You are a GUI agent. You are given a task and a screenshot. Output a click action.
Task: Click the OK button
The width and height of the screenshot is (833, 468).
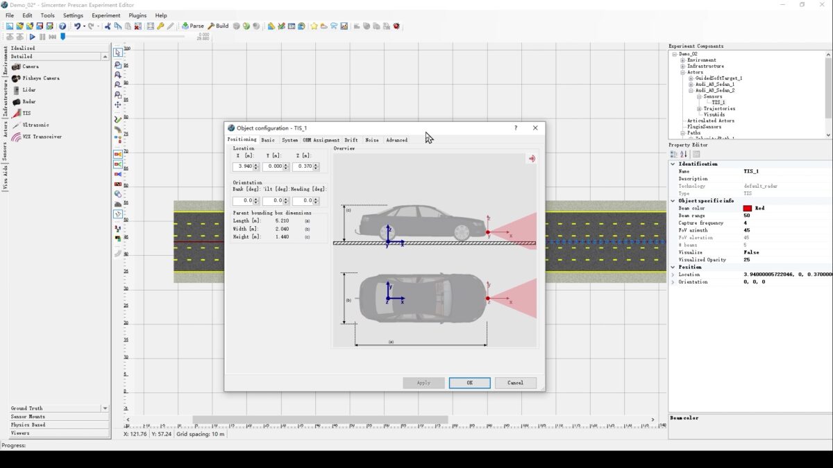tap(470, 383)
